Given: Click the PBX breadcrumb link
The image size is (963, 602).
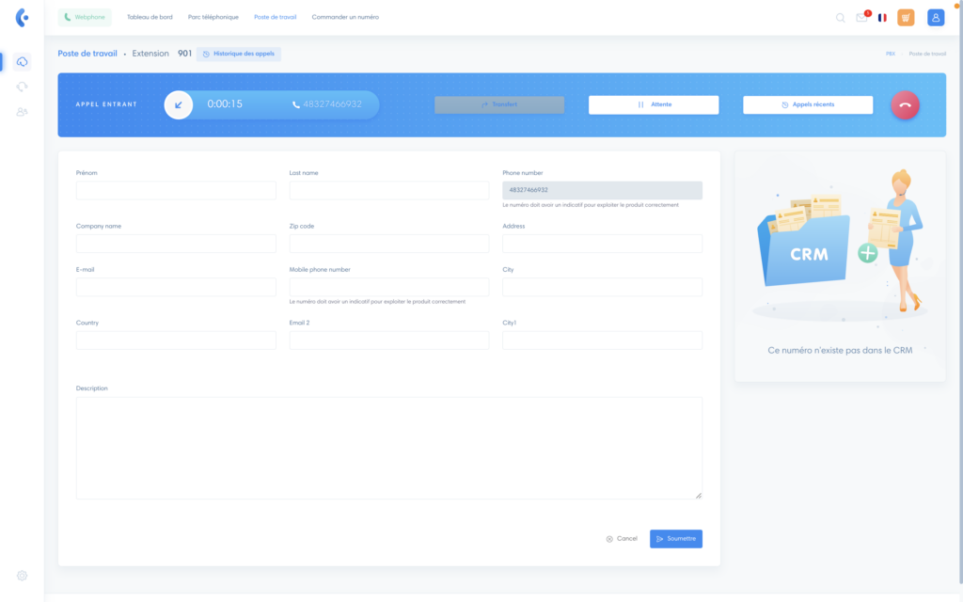Looking at the screenshot, I should (890, 54).
